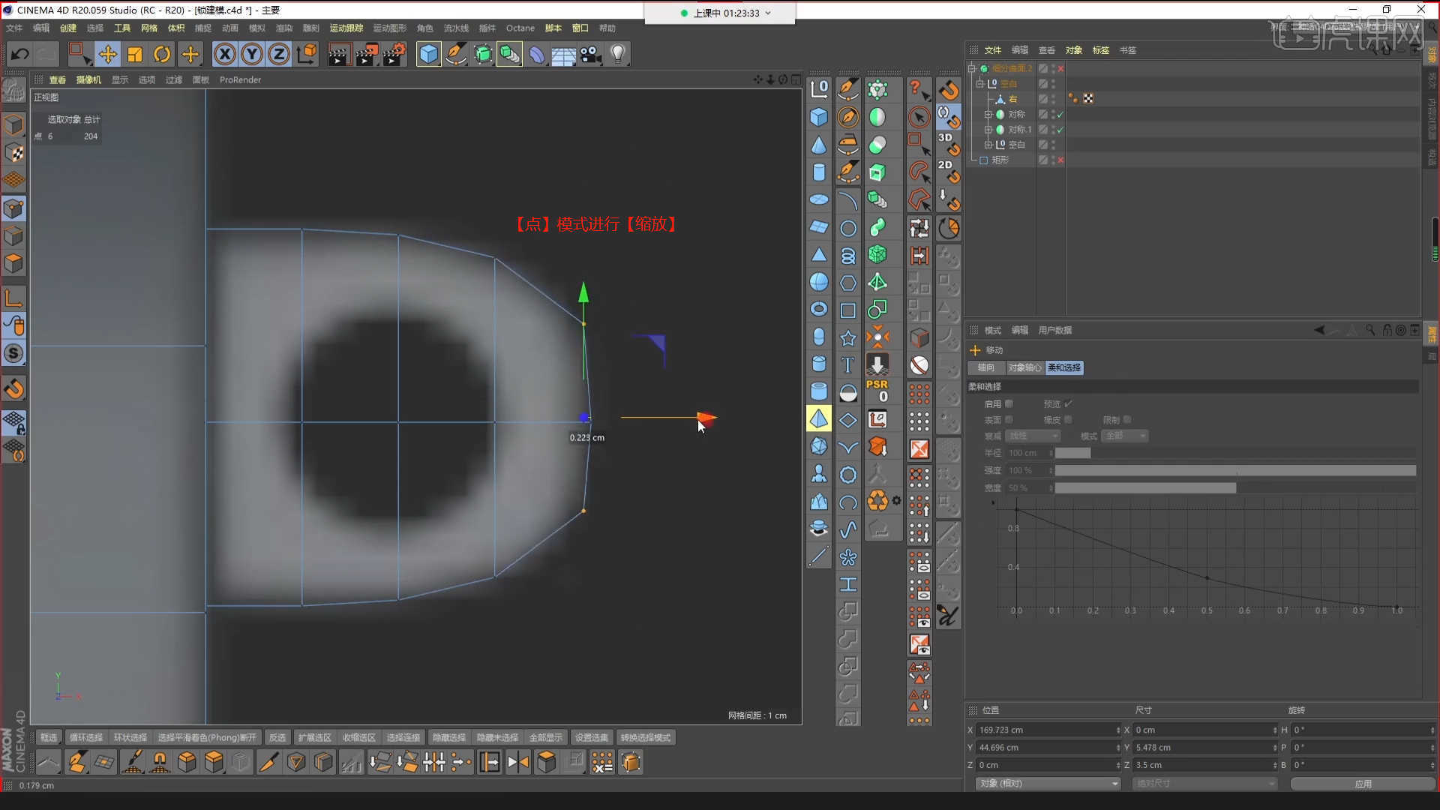This screenshot has width=1440, height=810.
Task: Select the Rotate tool icon
Action: tap(162, 54)
